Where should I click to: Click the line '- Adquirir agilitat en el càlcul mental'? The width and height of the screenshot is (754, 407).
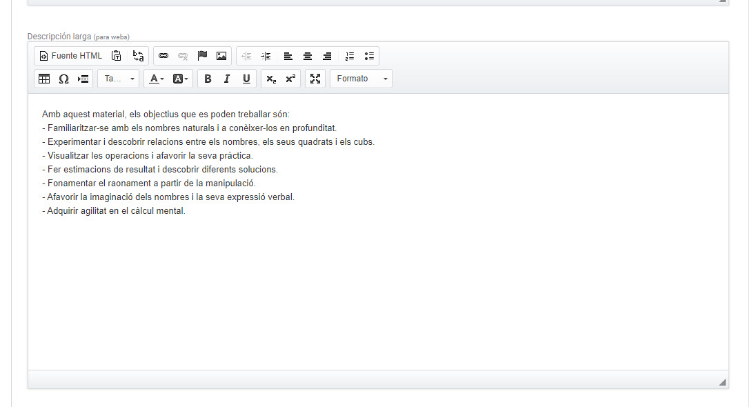[x=114, y=210]
